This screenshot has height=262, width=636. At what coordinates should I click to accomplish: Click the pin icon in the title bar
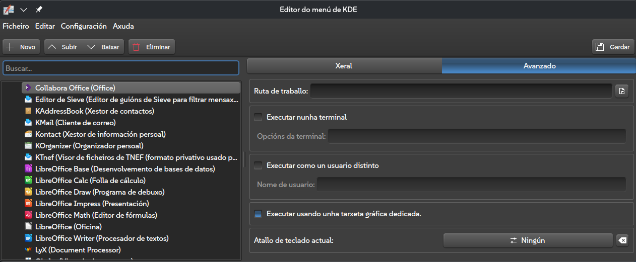[39, 10]
